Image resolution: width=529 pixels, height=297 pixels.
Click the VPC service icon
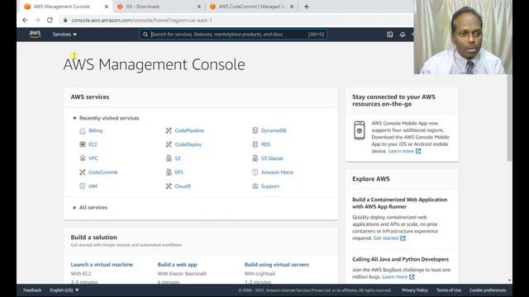pyautogui.click(x=83, y=158)
